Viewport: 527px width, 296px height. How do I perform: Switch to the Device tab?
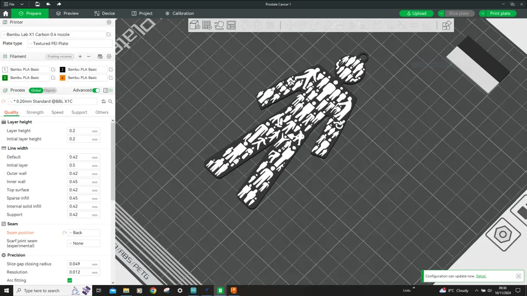point(104,14)
